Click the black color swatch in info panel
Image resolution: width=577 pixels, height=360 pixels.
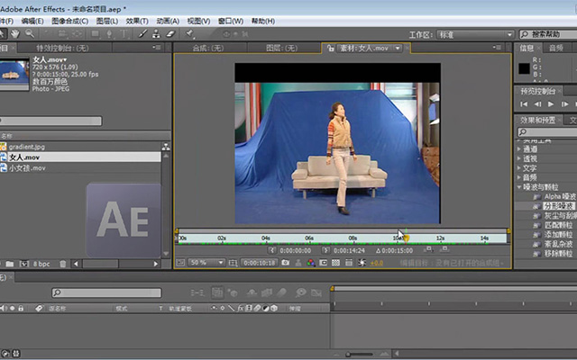[x=525, y=68]
